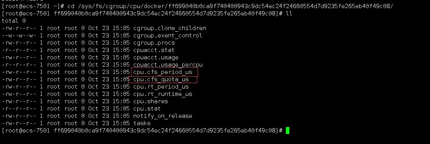Click cpu.rt_runtime_us entry
The image size is (430, 144).
tap(163, 94)
